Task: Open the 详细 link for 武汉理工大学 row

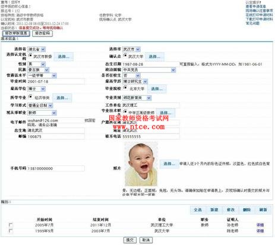Action: point(260,225)
